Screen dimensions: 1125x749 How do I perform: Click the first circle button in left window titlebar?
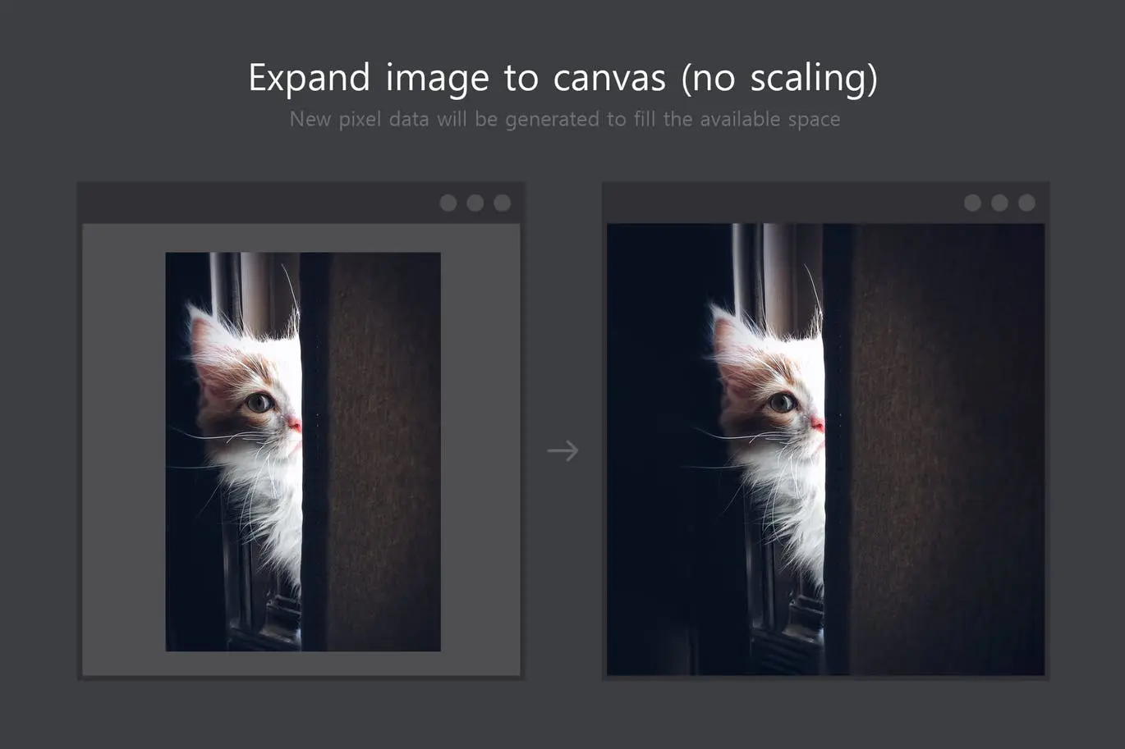click(448, 203)
